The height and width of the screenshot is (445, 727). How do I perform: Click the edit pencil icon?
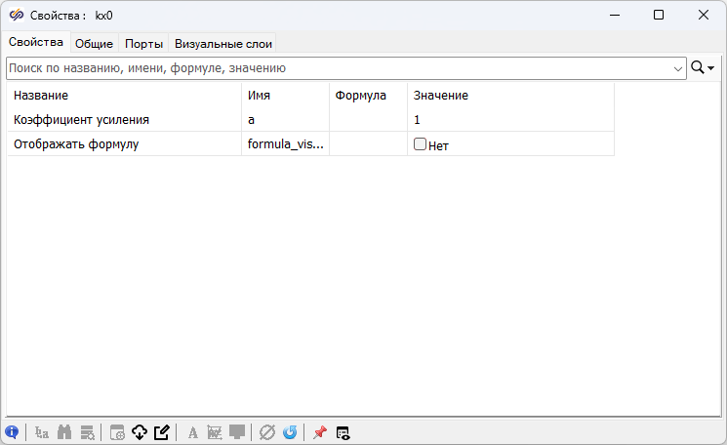coord(162,432)
